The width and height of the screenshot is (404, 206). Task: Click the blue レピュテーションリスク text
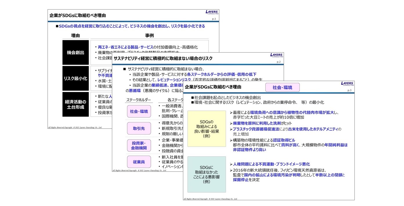174,80
